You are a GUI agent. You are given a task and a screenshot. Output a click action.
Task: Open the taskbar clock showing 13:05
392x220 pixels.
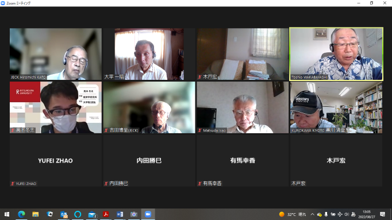tap(367, 214)
